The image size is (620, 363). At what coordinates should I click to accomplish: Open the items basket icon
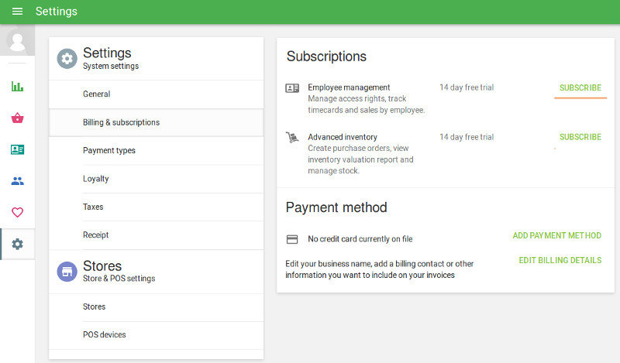[17, 118]
